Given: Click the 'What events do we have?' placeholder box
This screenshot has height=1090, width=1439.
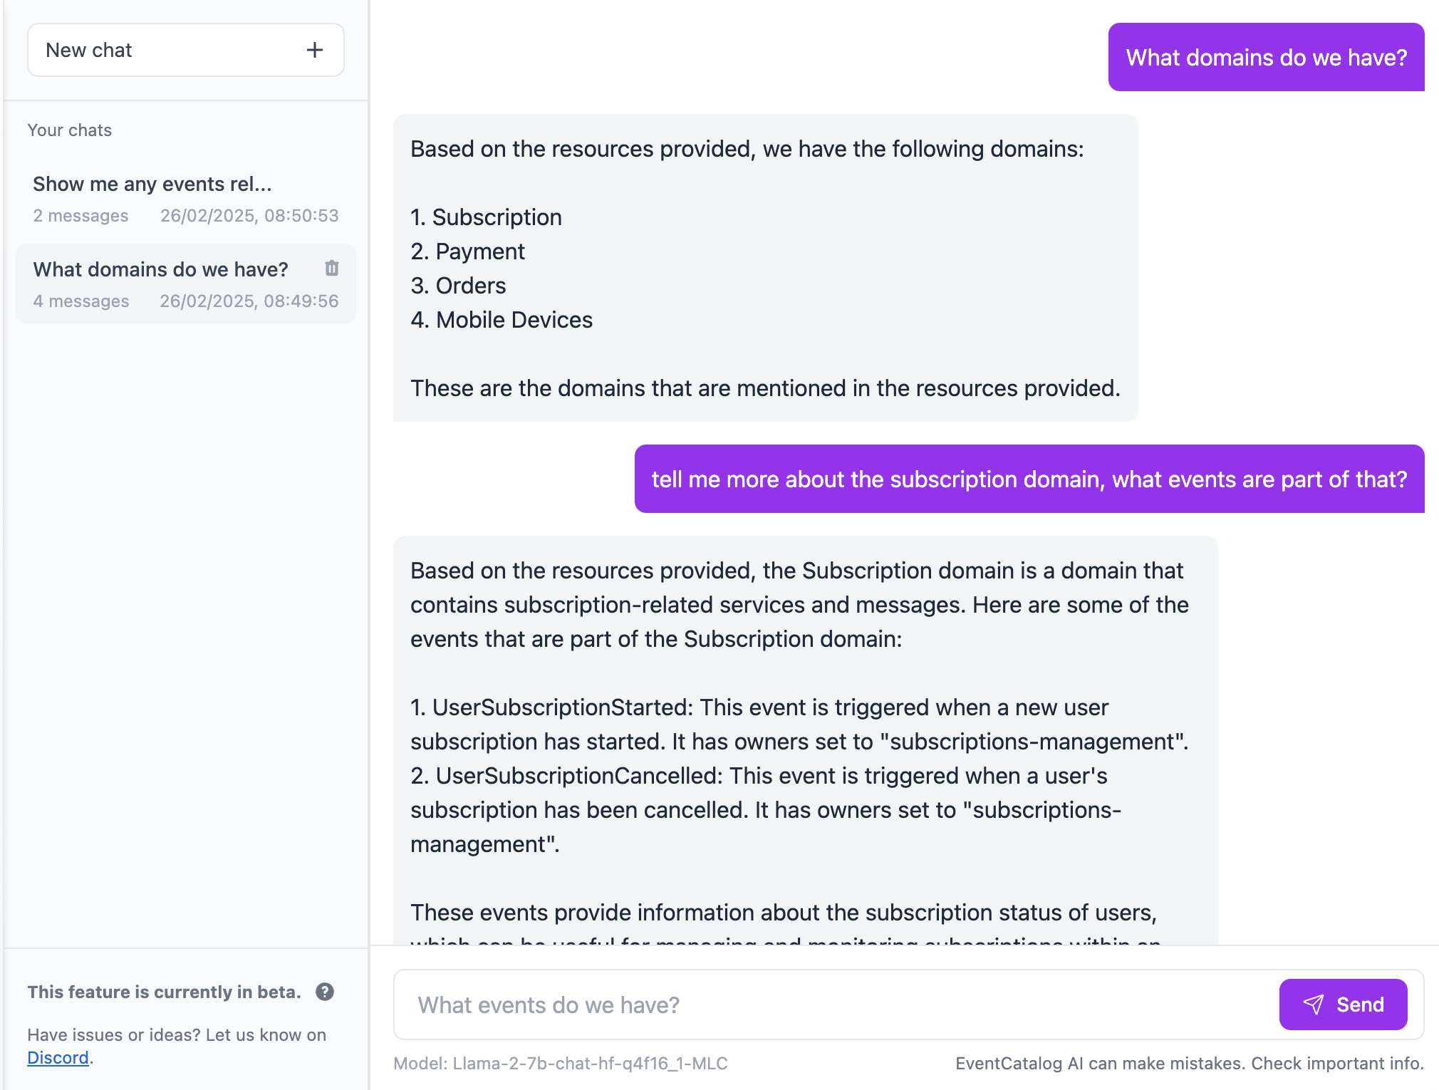Looking at the screenshot, I should click(549, 1005).
